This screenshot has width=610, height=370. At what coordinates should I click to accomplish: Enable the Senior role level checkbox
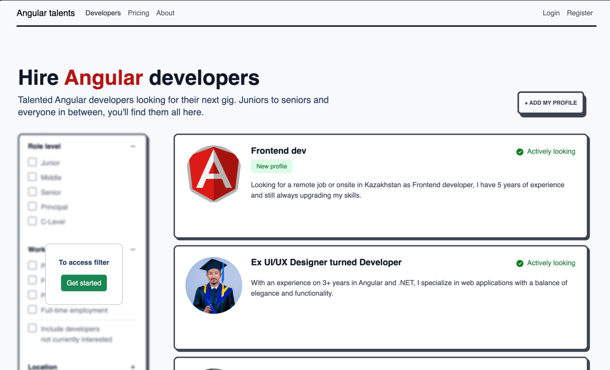click(32, 192)
